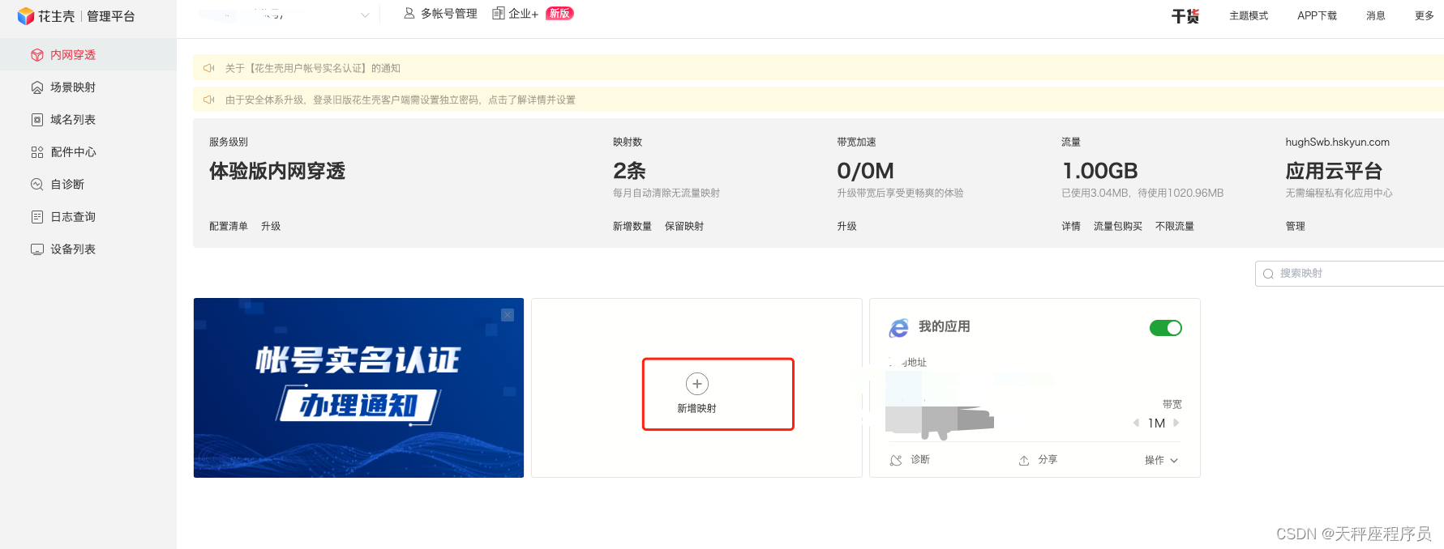
Task: Open 域名列表 sidebar icon
Action: [x=37, y=120]
